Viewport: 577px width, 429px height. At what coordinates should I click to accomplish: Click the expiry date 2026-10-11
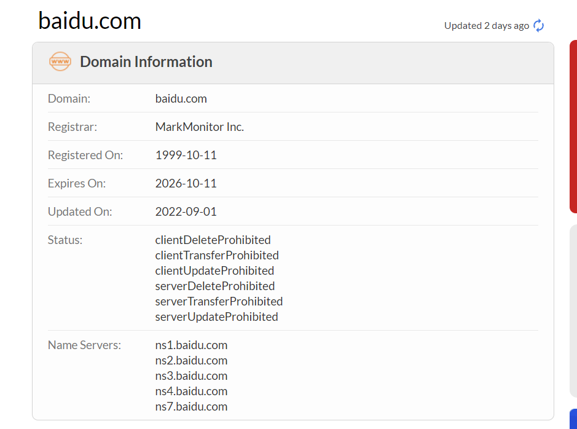coord(186,183)
